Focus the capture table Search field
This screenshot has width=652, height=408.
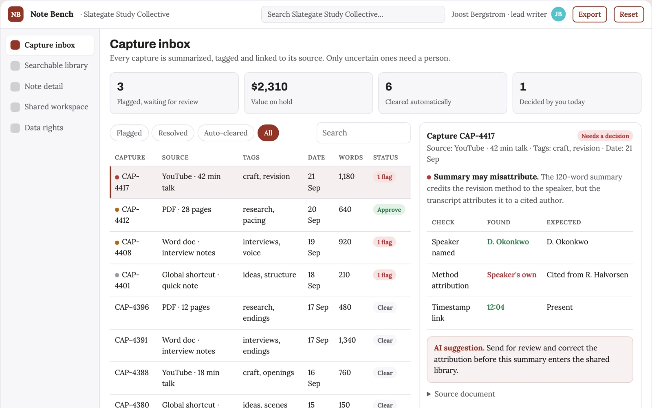click(363, 133)
